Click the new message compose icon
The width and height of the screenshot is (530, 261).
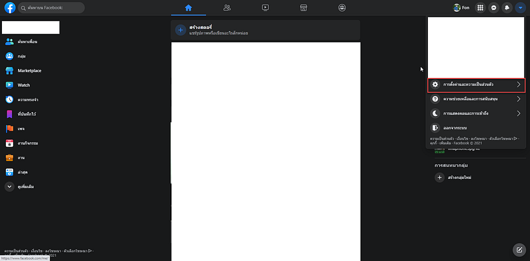coord(519,250)
